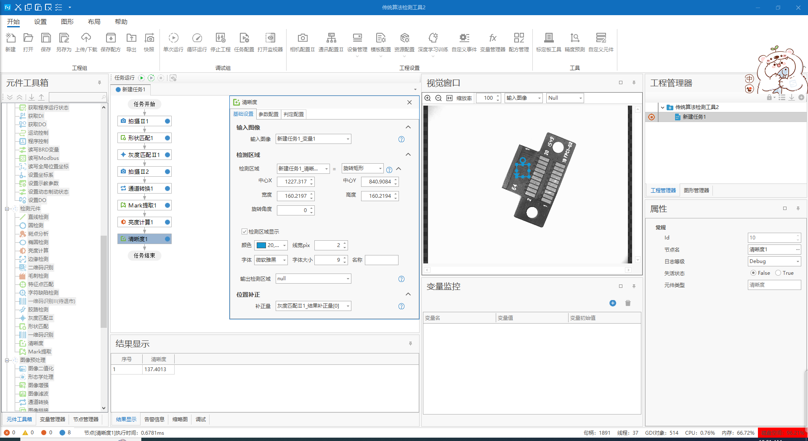
Task: Open 补正量 dropdown
Action: 314,306
